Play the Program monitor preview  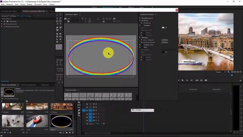(183, 80)
